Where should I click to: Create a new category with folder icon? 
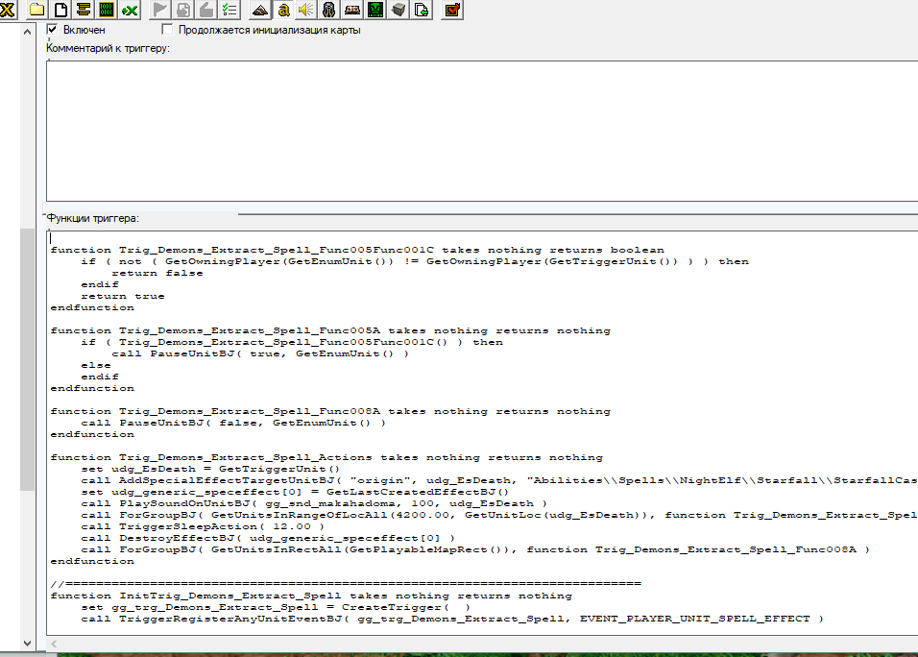(x=36, y=10)
